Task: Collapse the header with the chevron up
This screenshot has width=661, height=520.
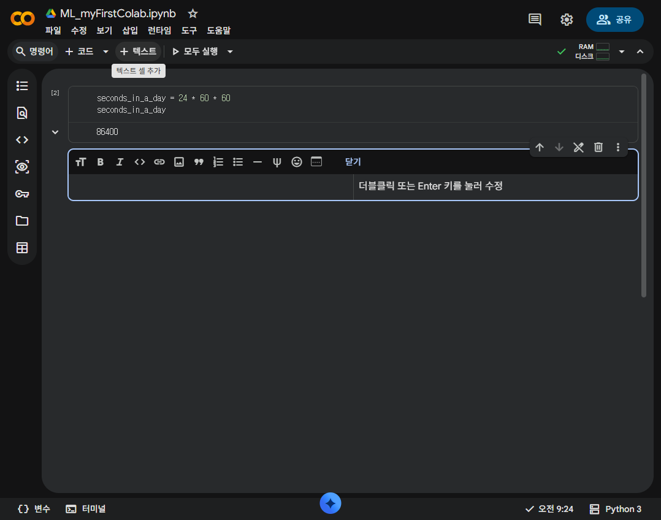Action: point(640,52)
